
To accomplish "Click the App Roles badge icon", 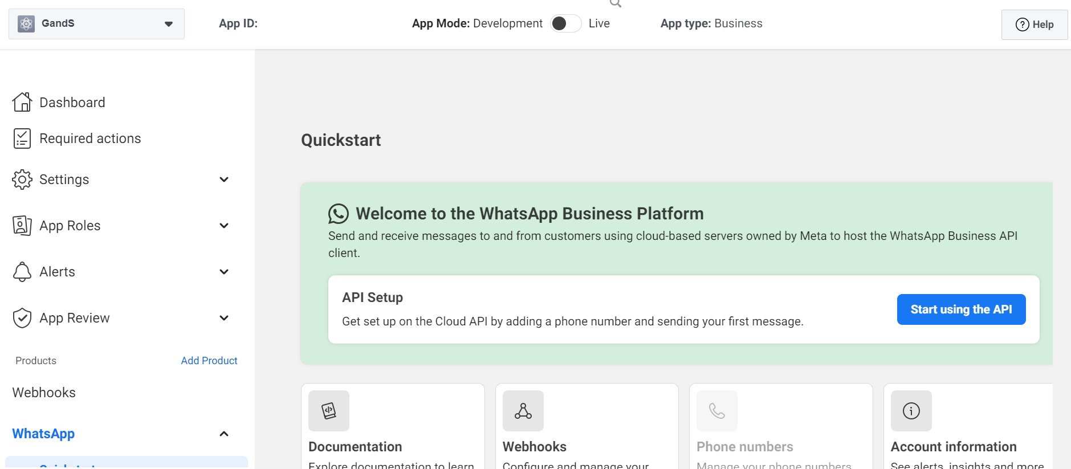I will tap(22, 226).
